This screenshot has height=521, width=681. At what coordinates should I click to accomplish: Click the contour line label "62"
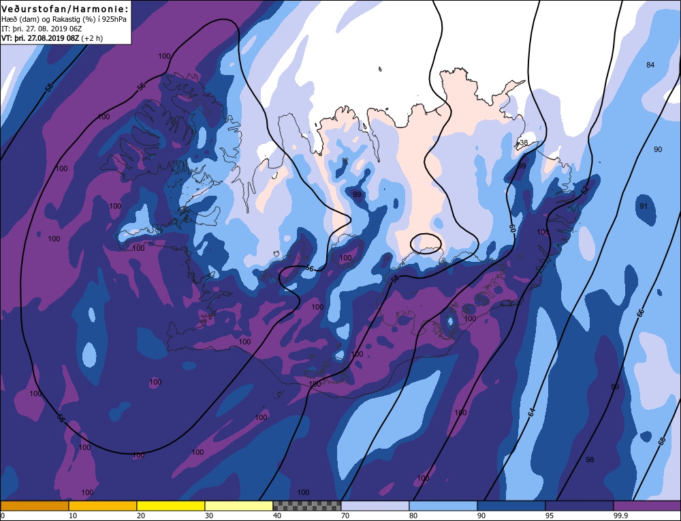[584, 190]
